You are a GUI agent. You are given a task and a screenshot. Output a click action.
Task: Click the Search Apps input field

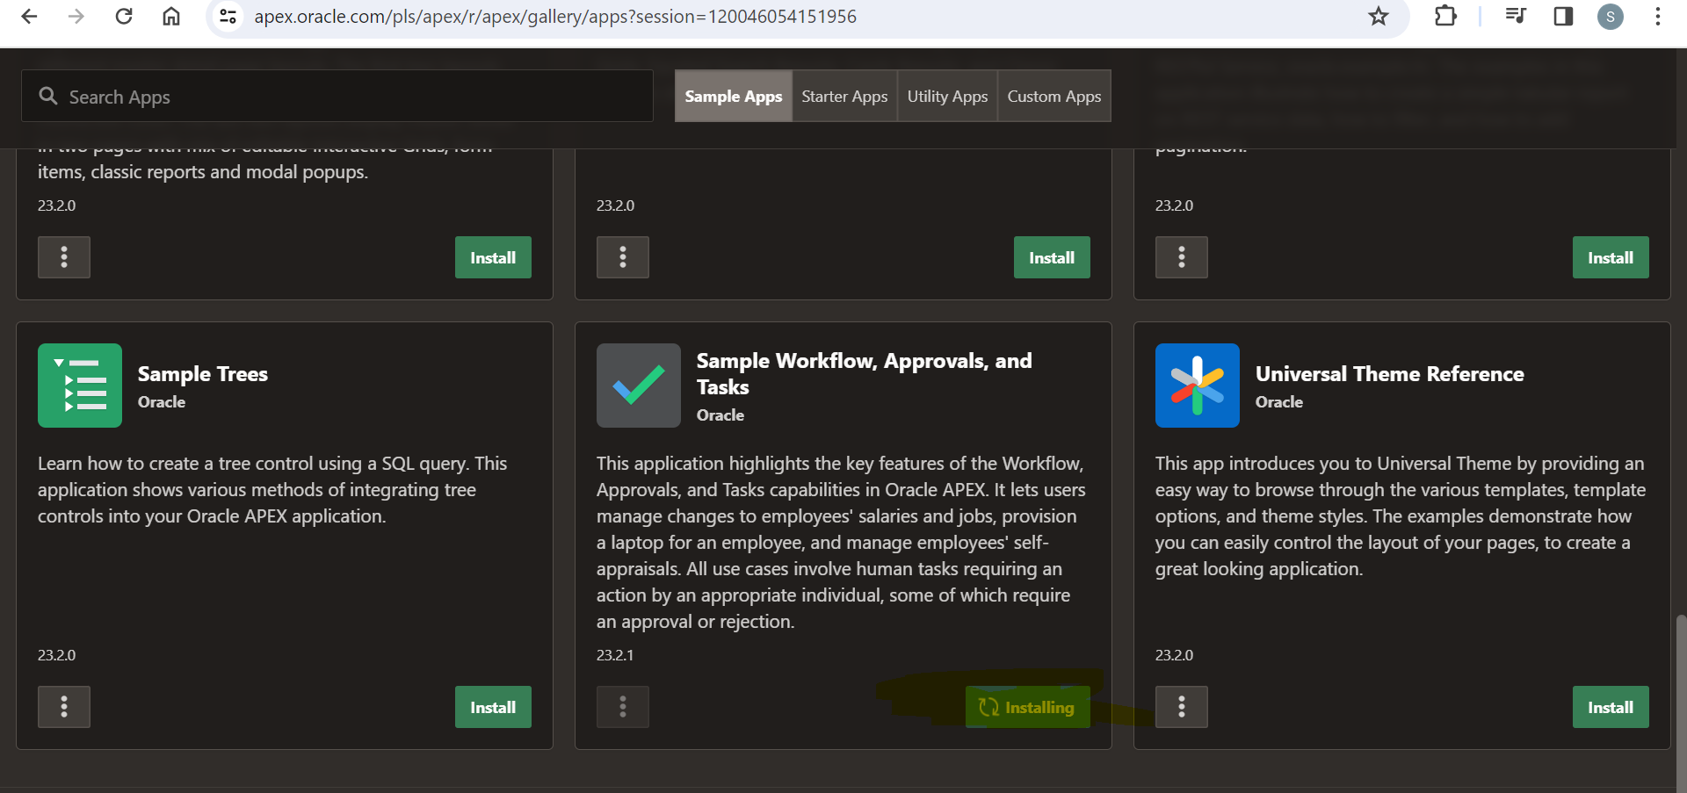tap(337, 96)
